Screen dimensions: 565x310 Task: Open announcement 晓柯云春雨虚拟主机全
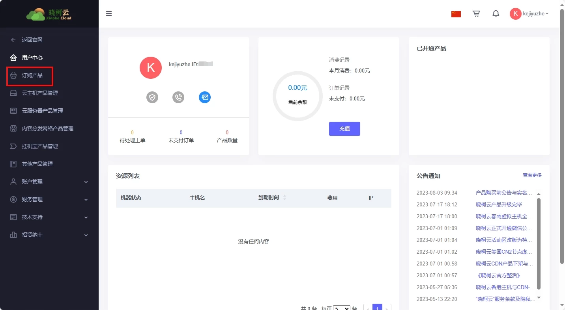tap(504, 216)
